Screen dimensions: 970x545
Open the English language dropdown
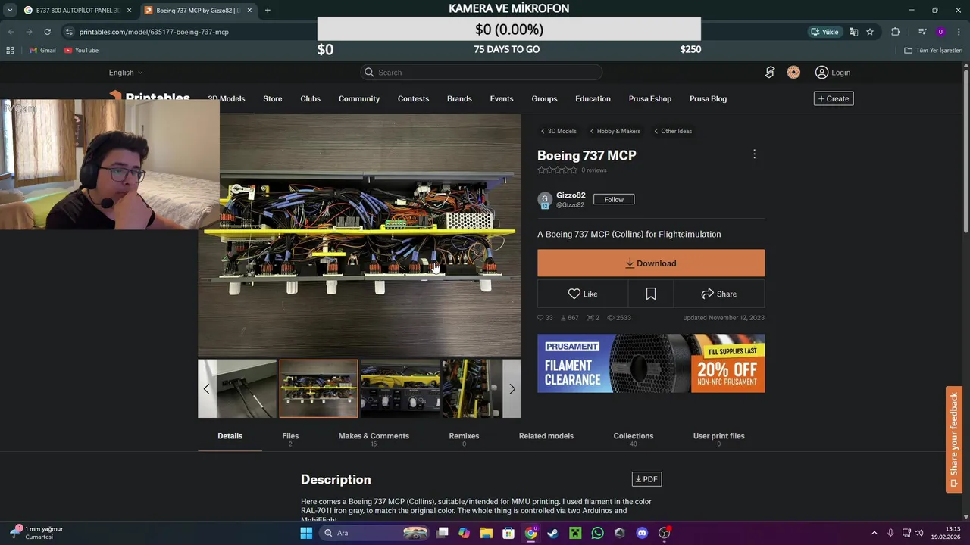(x=126, y=73)
